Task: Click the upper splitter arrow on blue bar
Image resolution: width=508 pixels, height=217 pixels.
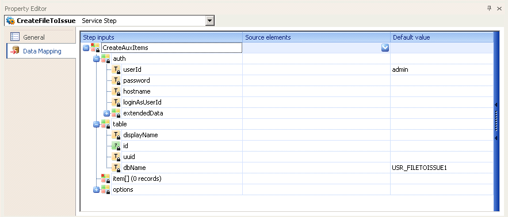Action: (496, 105)
